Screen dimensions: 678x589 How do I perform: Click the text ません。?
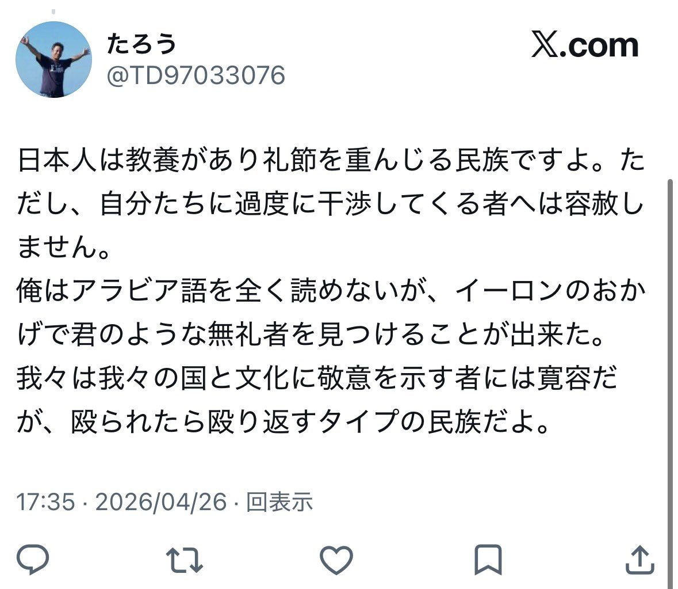point(64,248)
